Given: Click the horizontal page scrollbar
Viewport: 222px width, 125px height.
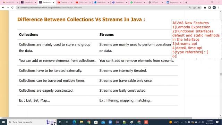Looking at the screenshot, I should point(97,118).
